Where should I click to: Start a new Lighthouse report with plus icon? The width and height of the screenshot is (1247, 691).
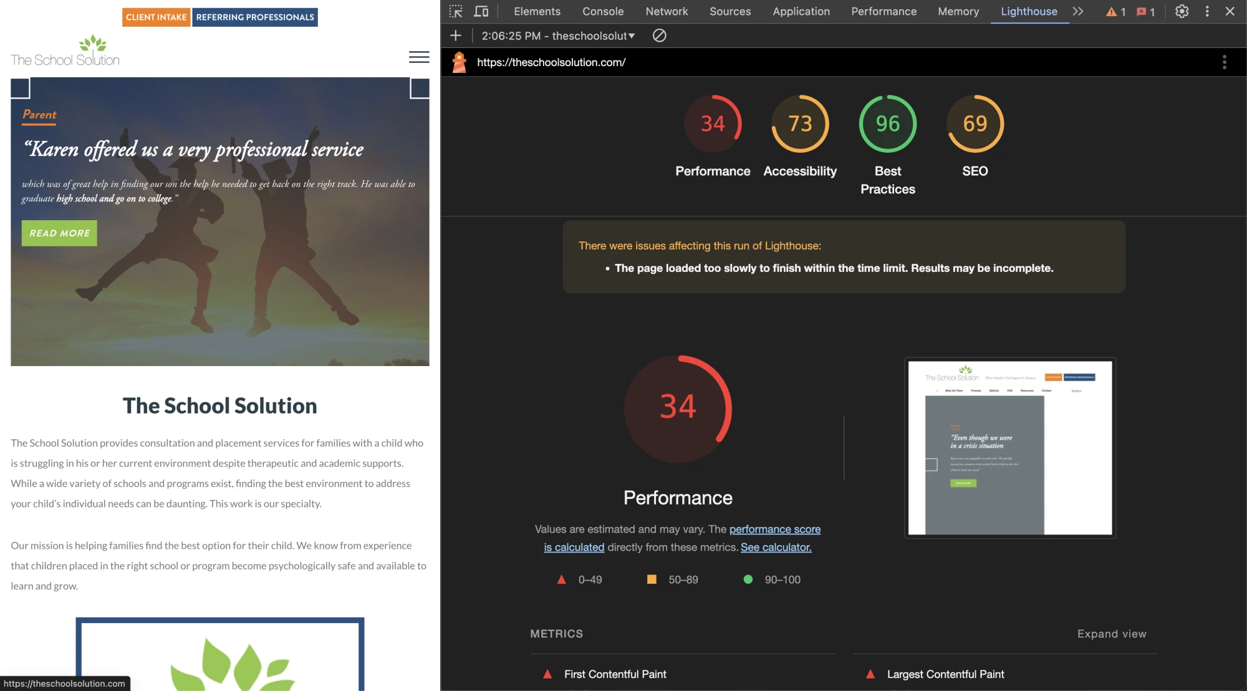tap(456, 36)
